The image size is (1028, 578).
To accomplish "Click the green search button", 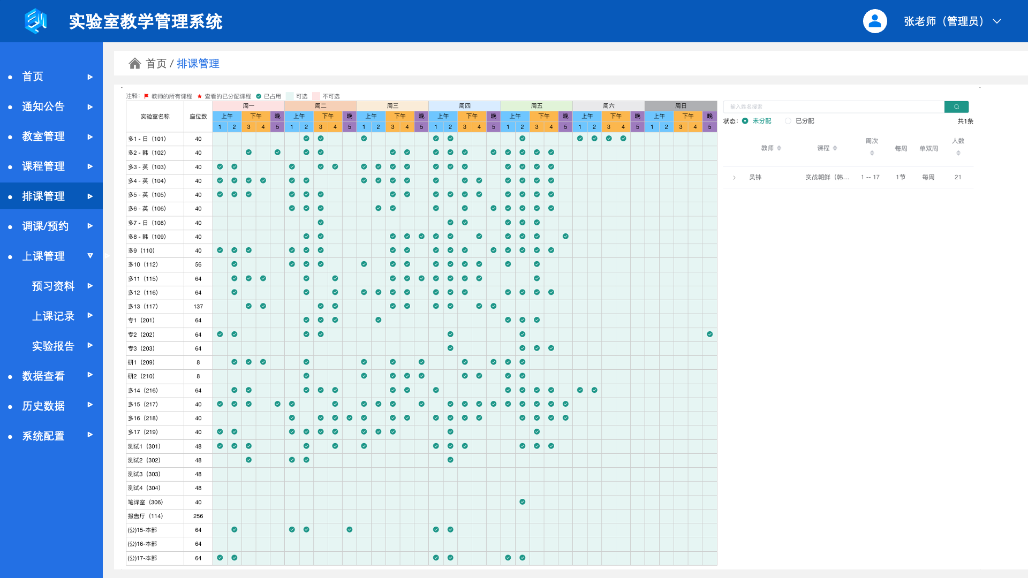I will [x=956, y=107].
